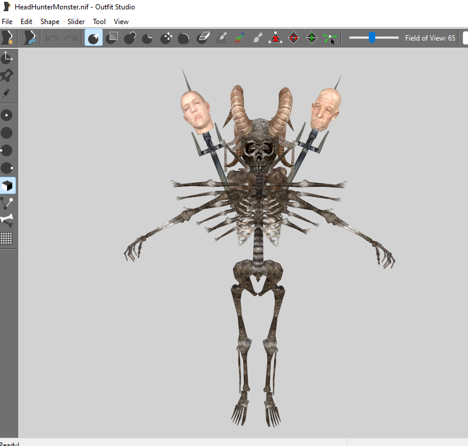This screenshot has height=446, width=468.
Task: Select the Color paint brush with rainbow
Action: click(x=239, y=38)
